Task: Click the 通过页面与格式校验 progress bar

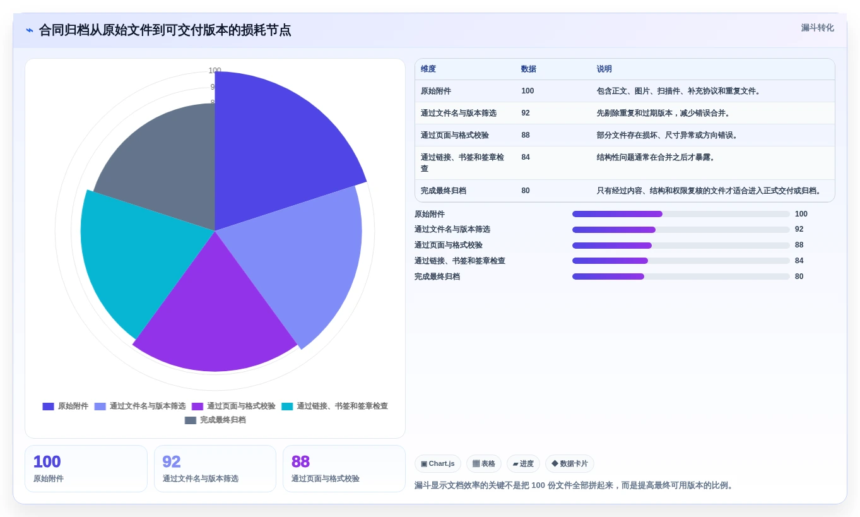Action: tap(681, 246)
